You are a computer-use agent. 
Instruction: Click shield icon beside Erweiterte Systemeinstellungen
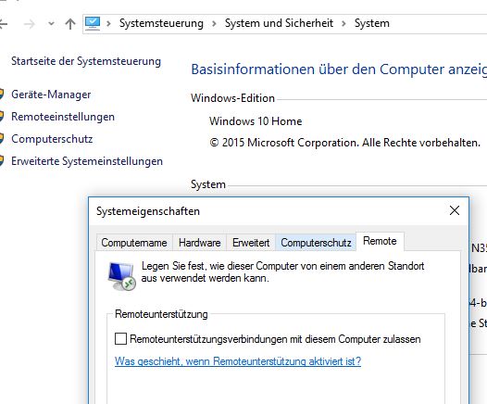pyautogui.click(x=2, y=161)
